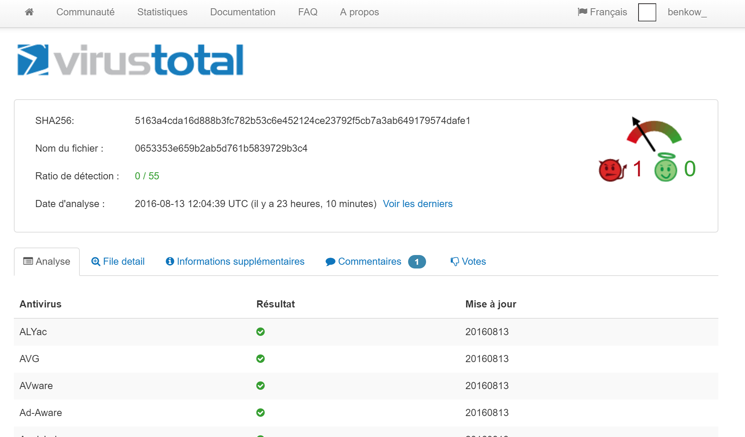This screenshot has width=745, height=437.
Task: Click the speech bubble icon of Commentaires
Action: [330, 262]
